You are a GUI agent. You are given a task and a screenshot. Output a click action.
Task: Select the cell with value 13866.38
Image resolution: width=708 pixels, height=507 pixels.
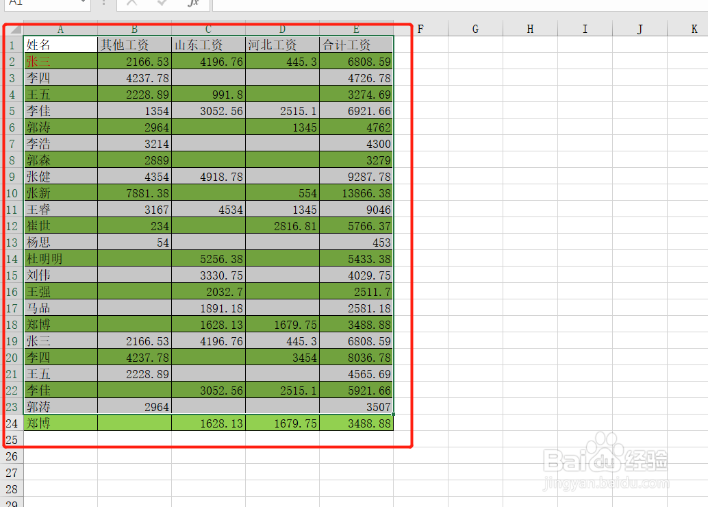(x=356, y=193)
